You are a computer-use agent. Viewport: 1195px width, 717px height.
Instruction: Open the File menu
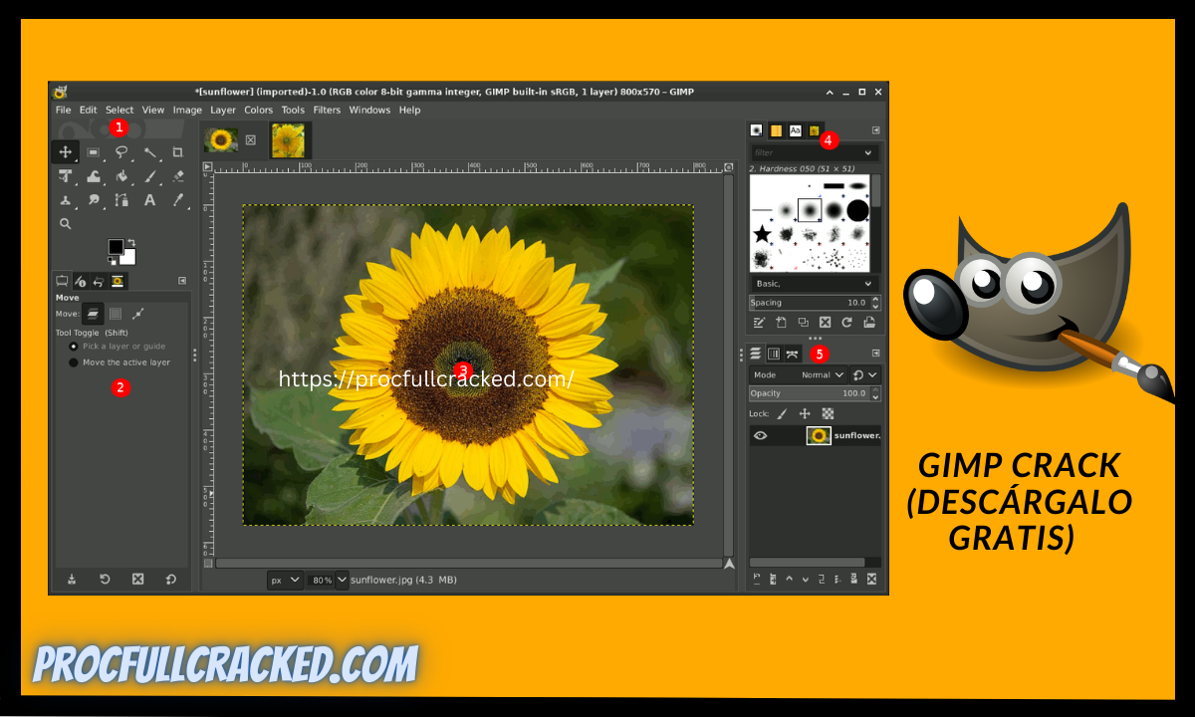click(63, 110)
